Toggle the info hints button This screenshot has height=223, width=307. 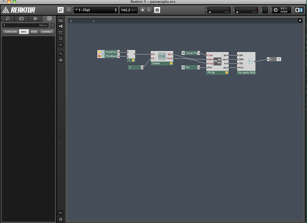point(157,10)
